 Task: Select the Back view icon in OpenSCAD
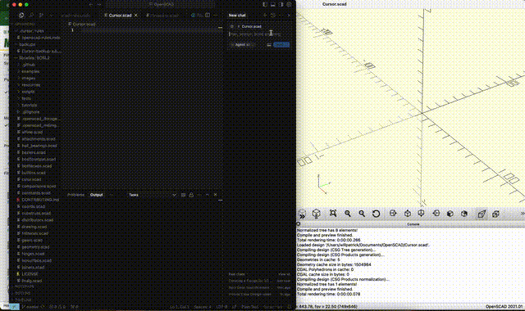click(x=464, y=213)
